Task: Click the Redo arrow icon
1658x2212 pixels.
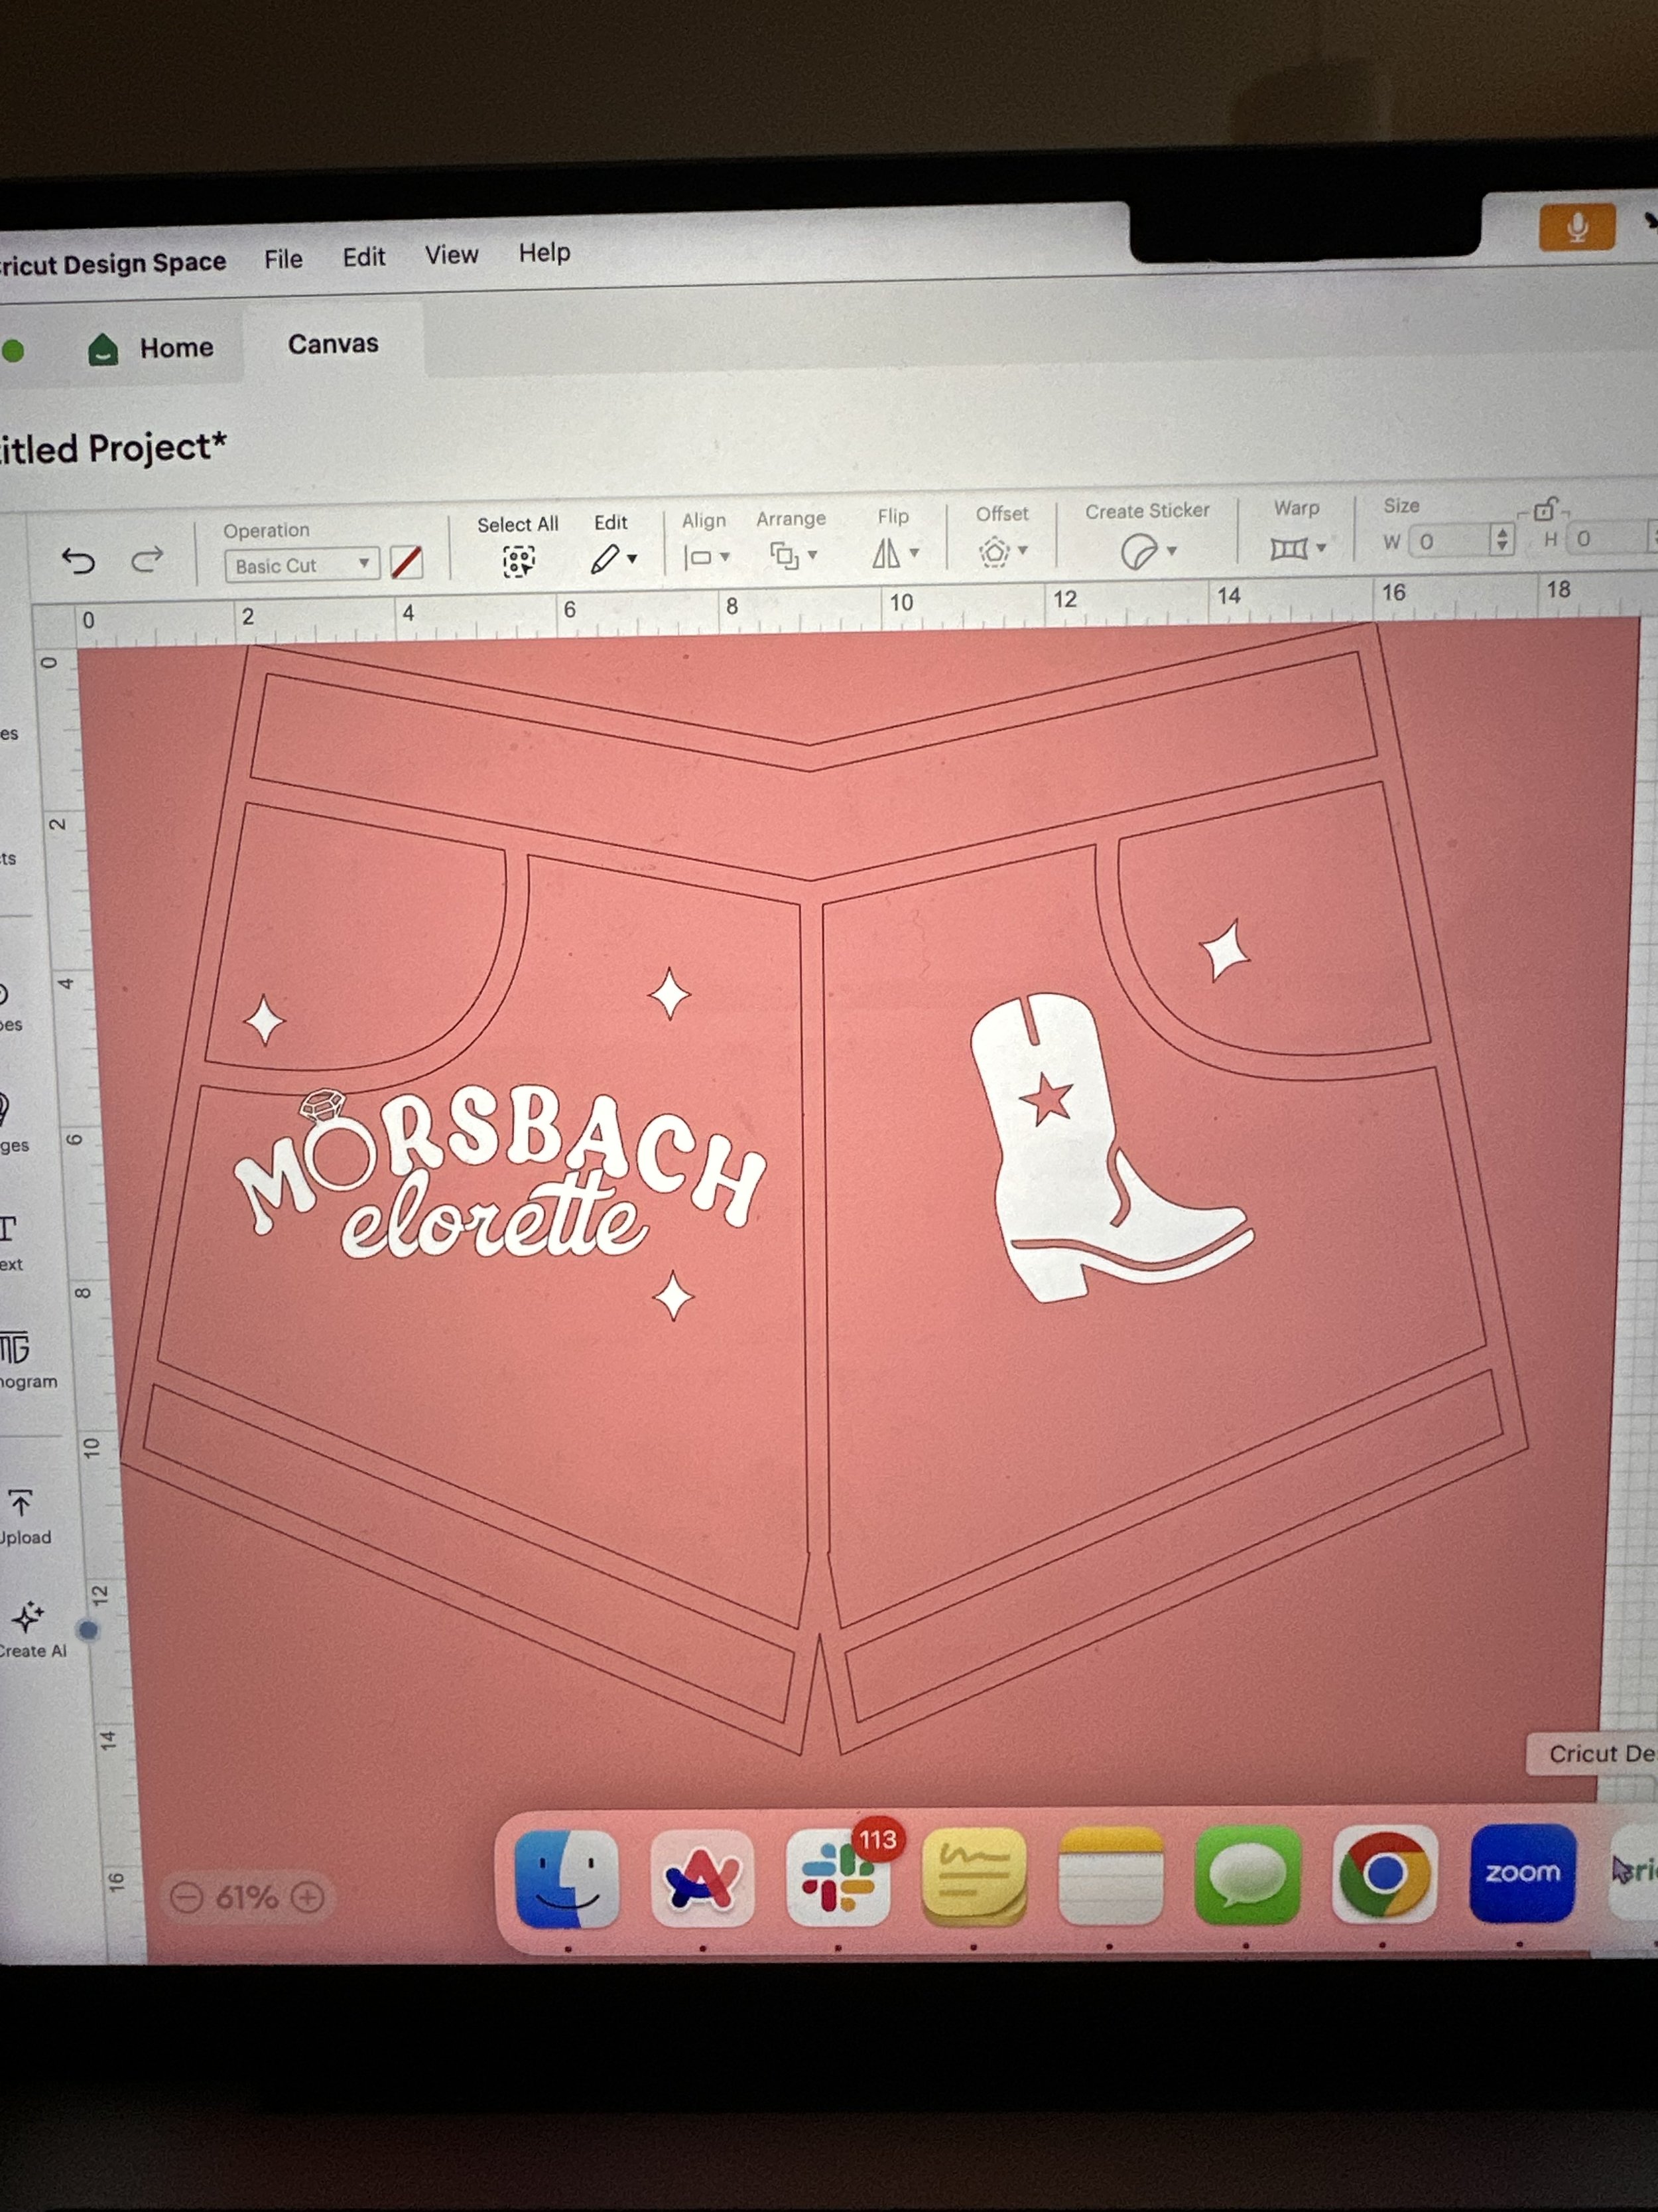Action: coord(147,560)
